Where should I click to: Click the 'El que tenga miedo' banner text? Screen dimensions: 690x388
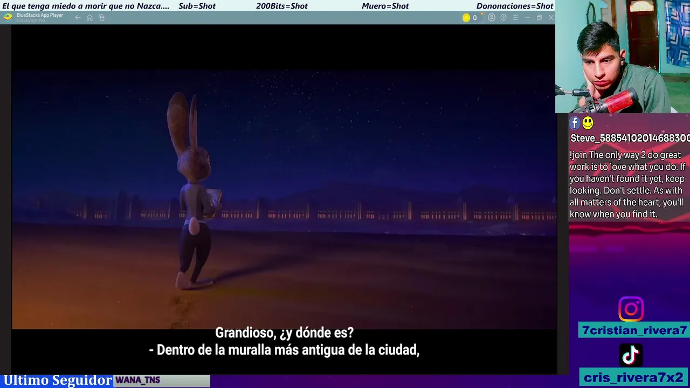[86, 6]
